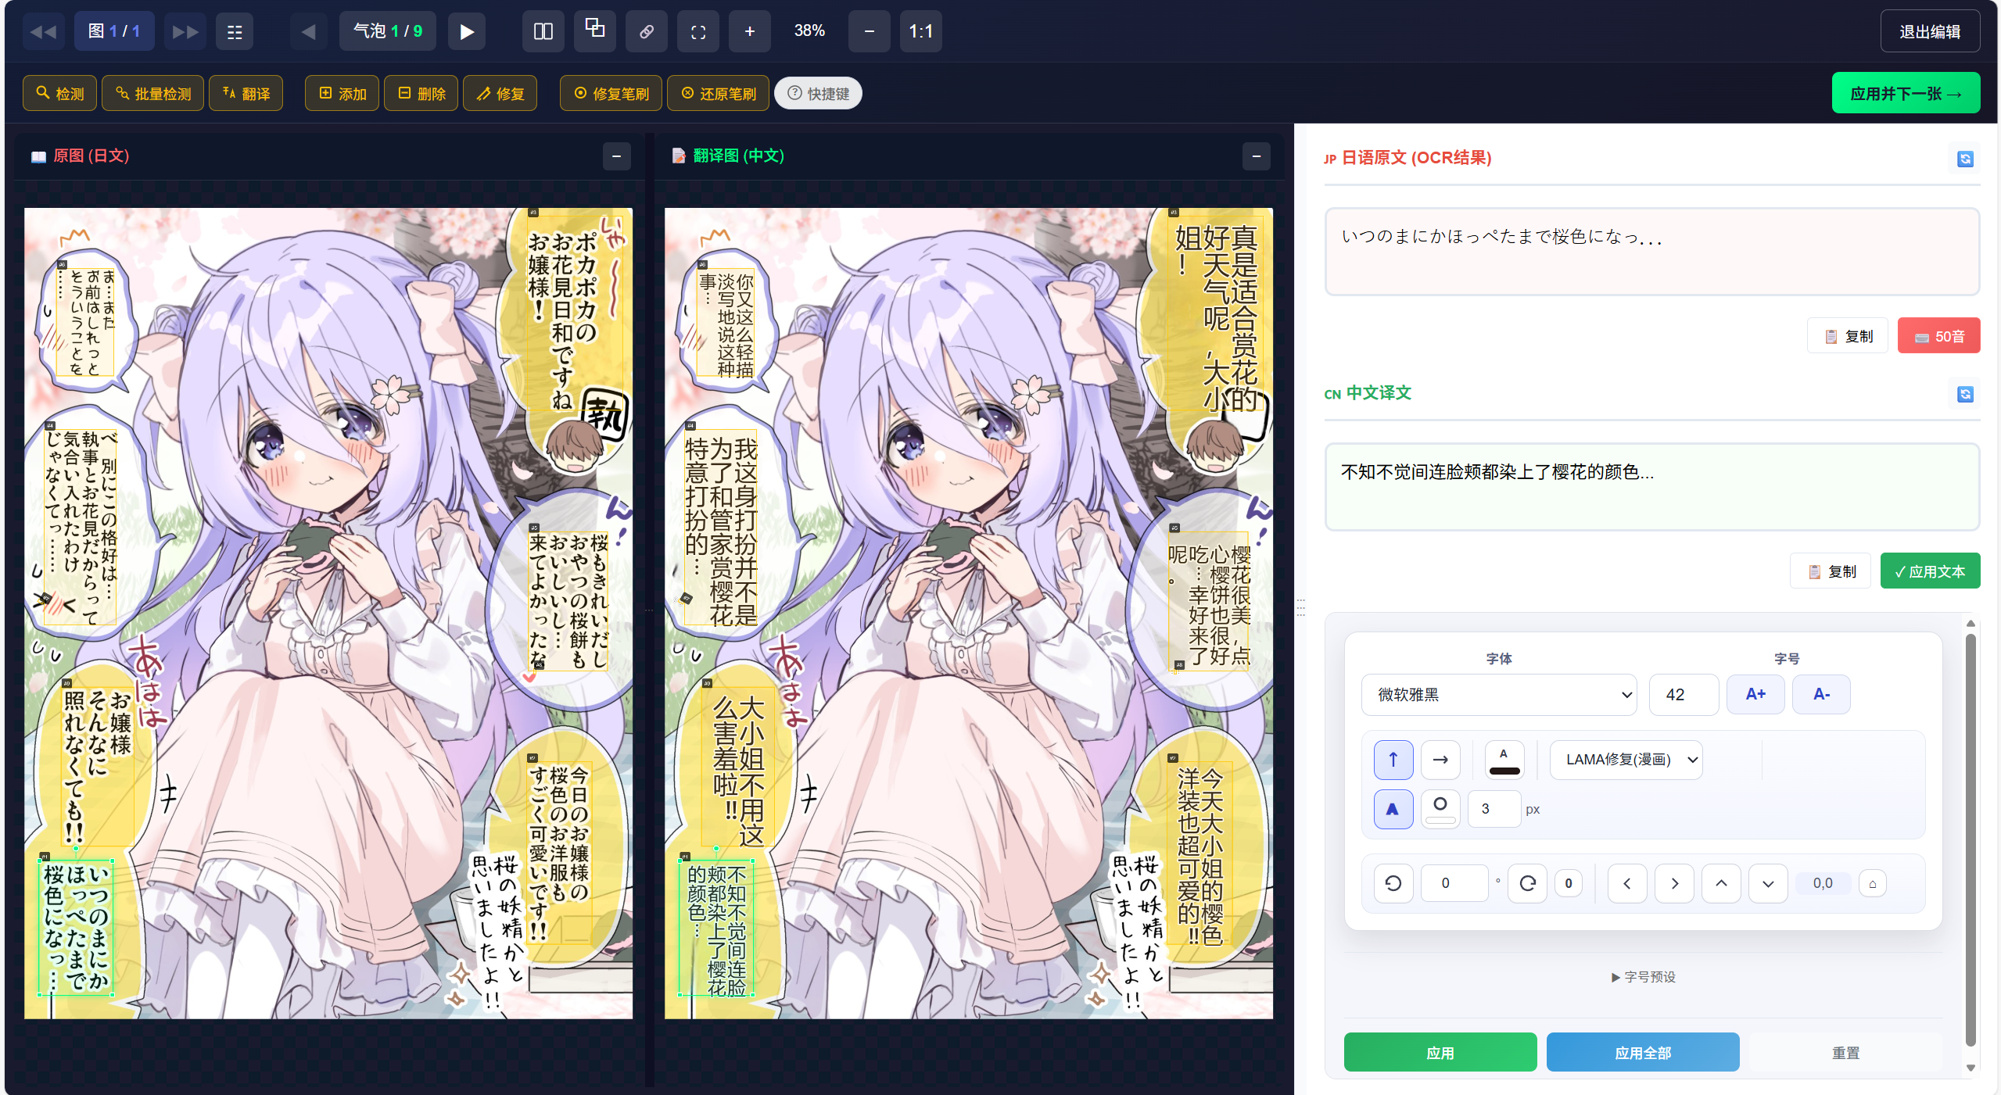Open the 微软雅黑 font dropdown
Viewport: 2001px width, 1095px height.
coord(1498,694)
